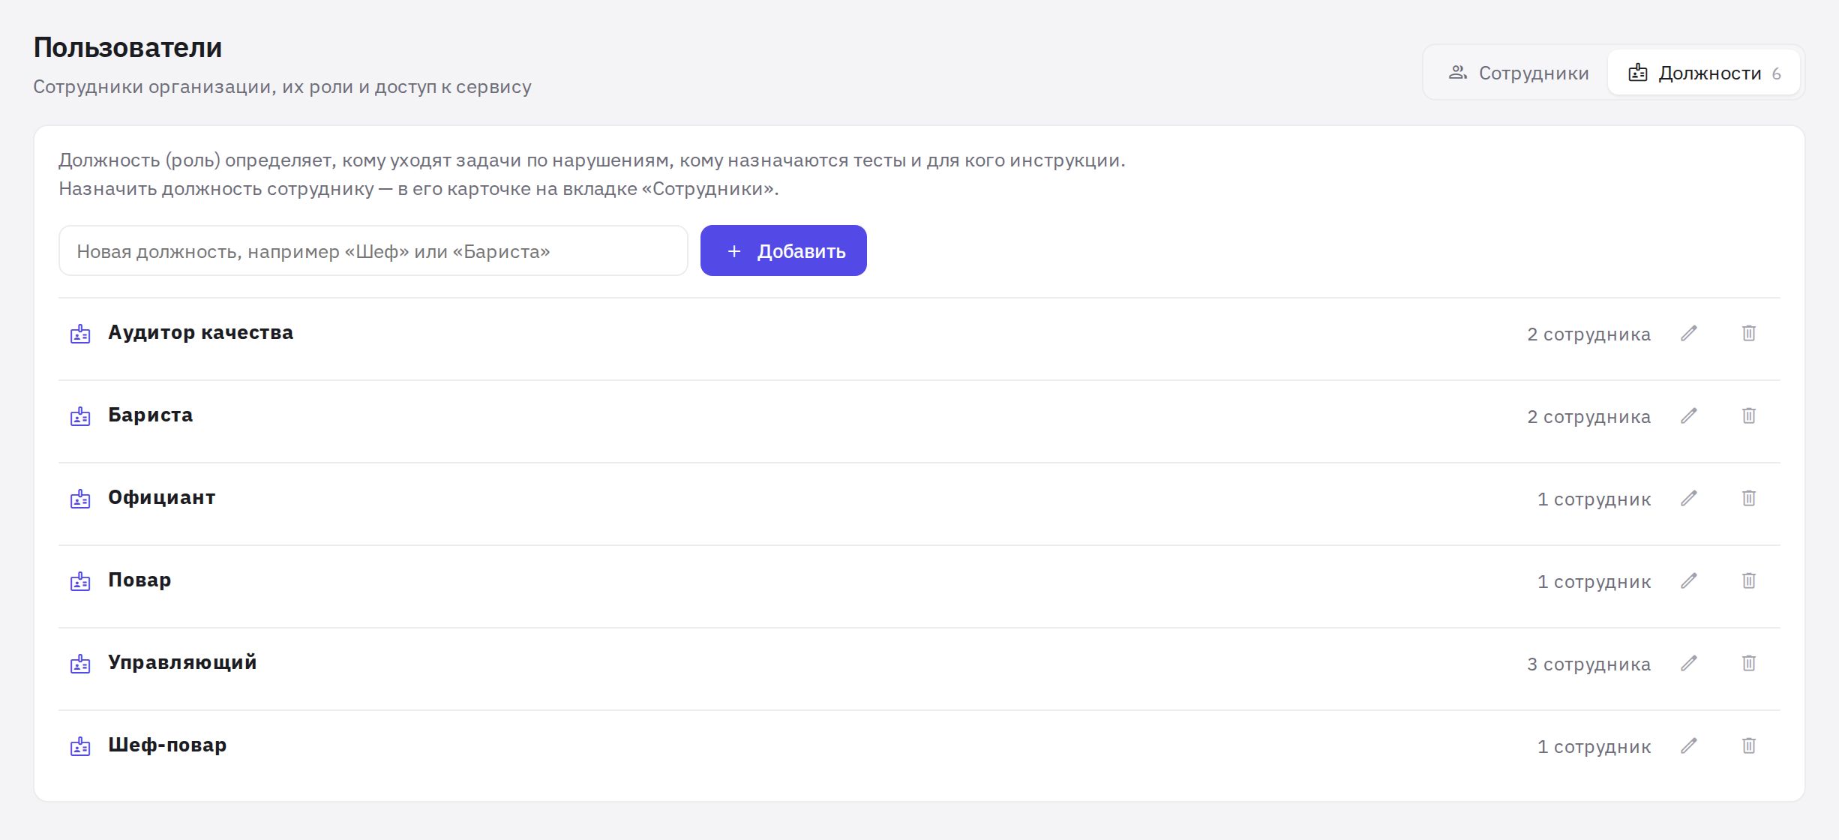Click employee count for Бариста
The height and width of the screenshot is (840, 1839).
[1588, 416]
